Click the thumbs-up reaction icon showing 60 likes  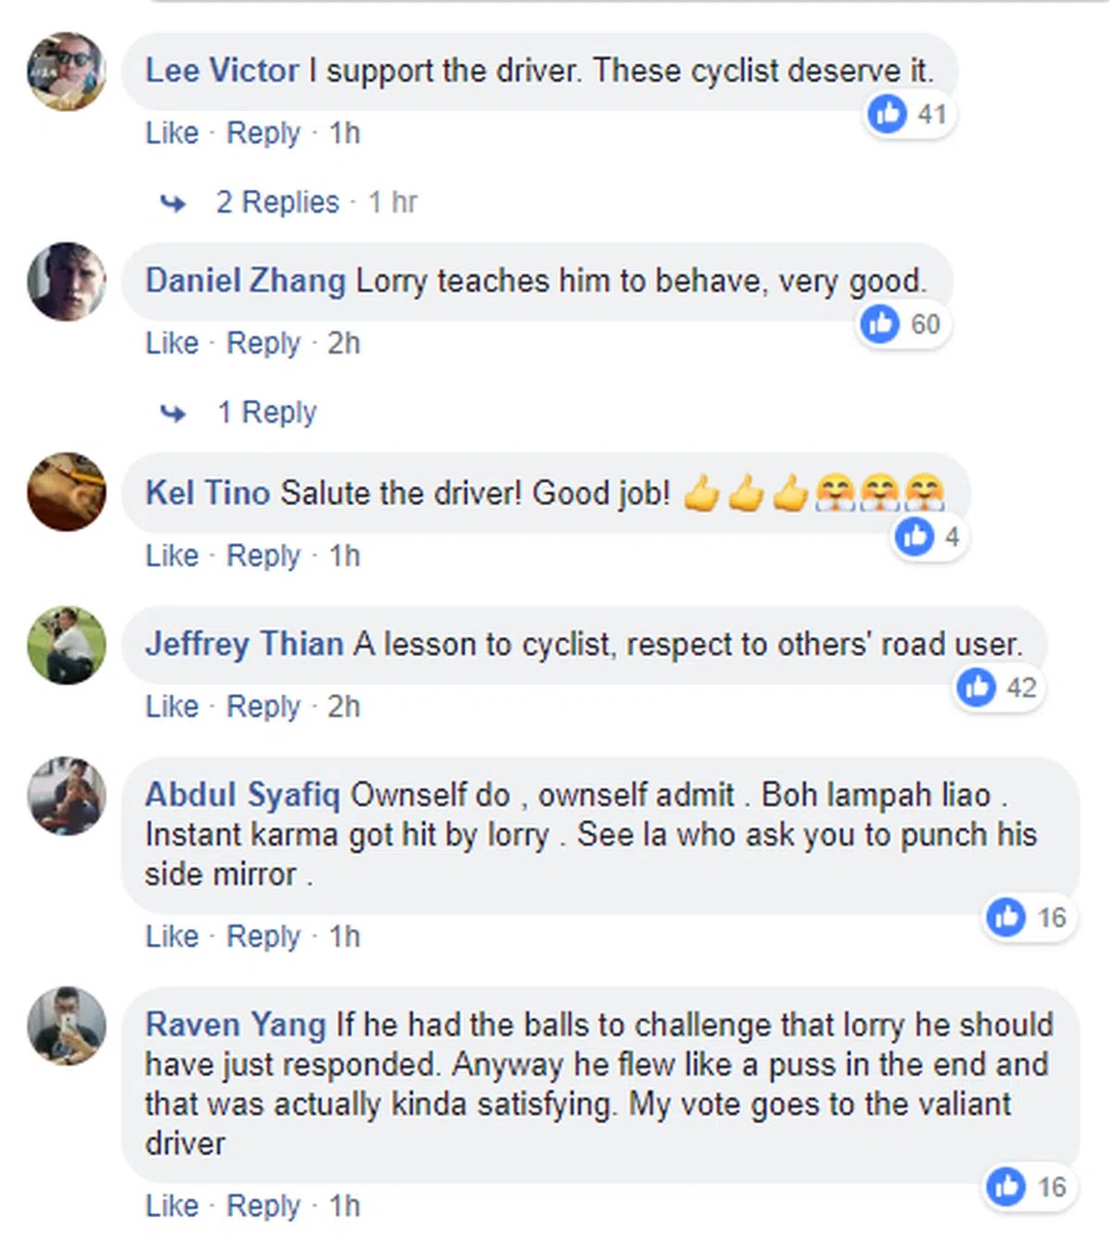click(881, 324)
